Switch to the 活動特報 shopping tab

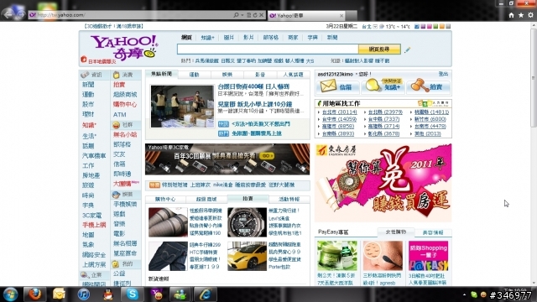[x=289, y=199]
